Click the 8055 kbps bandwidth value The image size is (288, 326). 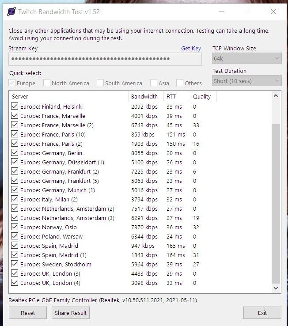[144, 153]
